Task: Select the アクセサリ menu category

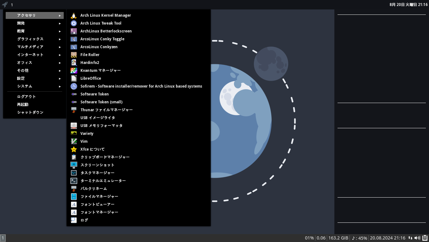Action: pos(26,15)
